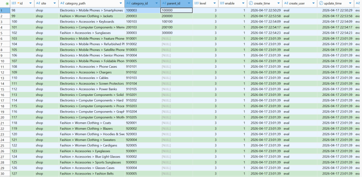362x177 pixels.
Task: Open the category_path column filter dropdown arrow
Action: pos(121,4)
